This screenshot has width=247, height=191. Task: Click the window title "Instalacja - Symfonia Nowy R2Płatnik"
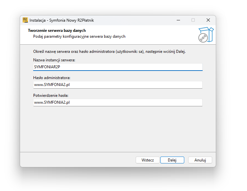tap(62, 20)
